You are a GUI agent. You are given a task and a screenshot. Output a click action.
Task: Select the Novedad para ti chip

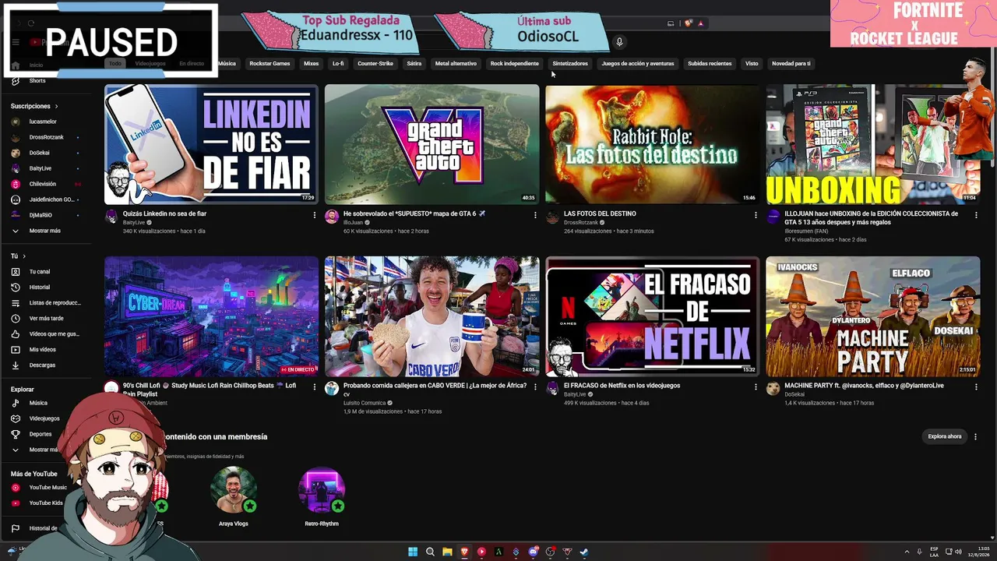tap(791, 64)
